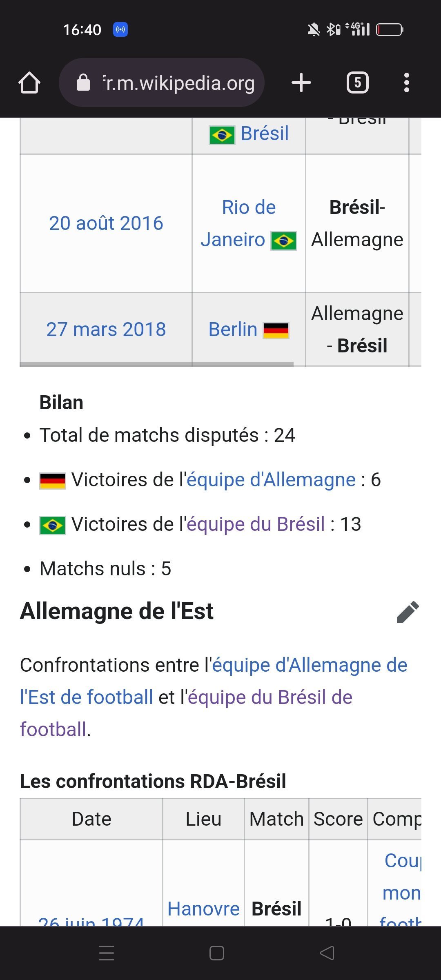Open the équipe du Brésil link in Bilan

[256, 524]
